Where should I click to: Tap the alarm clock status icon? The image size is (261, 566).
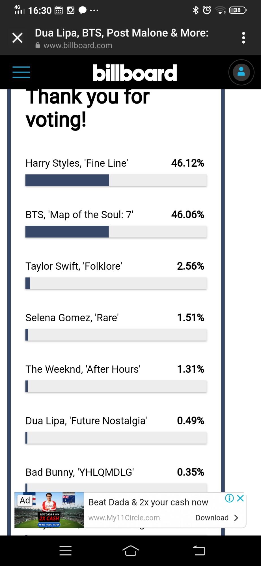point(207,10)
